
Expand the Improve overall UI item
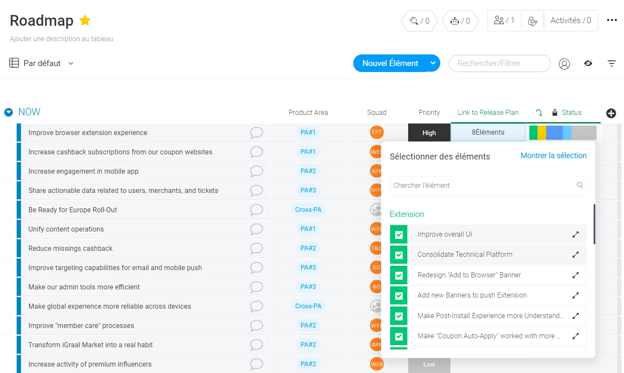576,235
